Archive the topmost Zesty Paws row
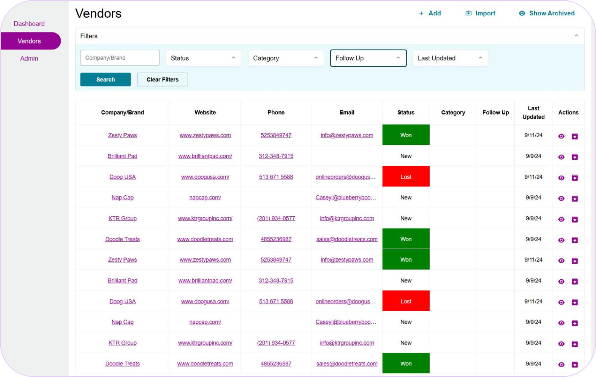The height and width of the screenshot is (377, 596). pos(575,136)
